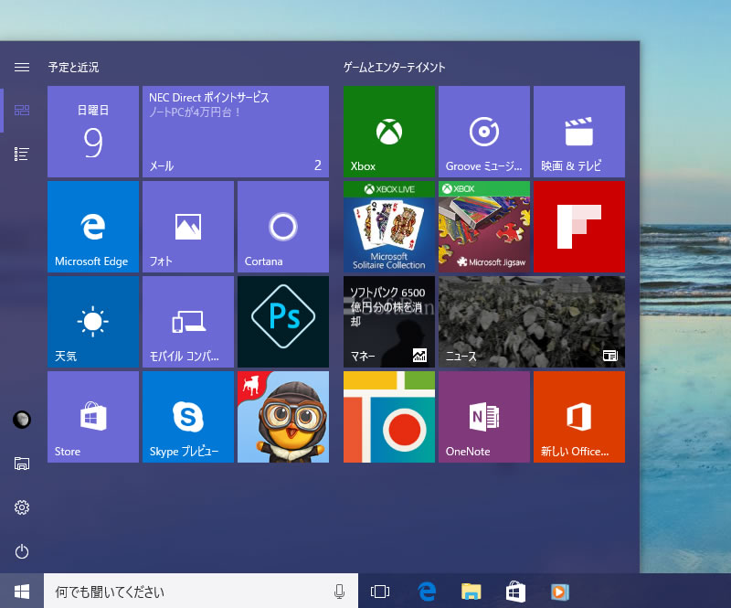Open File Explorer from the taskbar
The image size is (731, 608).
[x=471, y=592]
